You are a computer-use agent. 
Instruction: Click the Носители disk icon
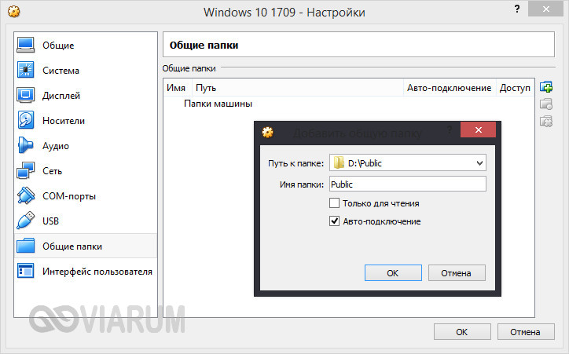(26, 120)
